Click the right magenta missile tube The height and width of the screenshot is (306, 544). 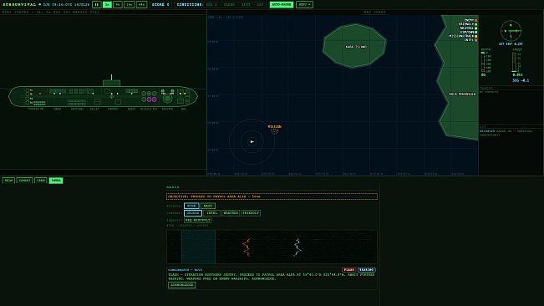tap(155, 99)
